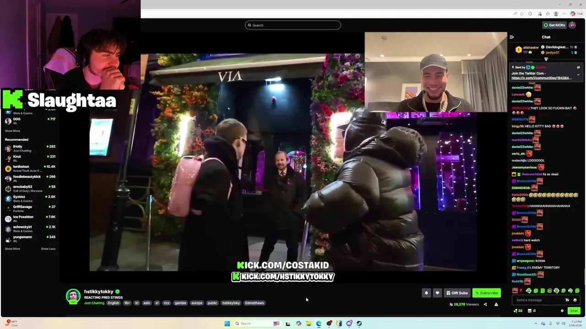Select the 18+ tag
Viewport: 586px width, 329px height.
pos(127,303)
